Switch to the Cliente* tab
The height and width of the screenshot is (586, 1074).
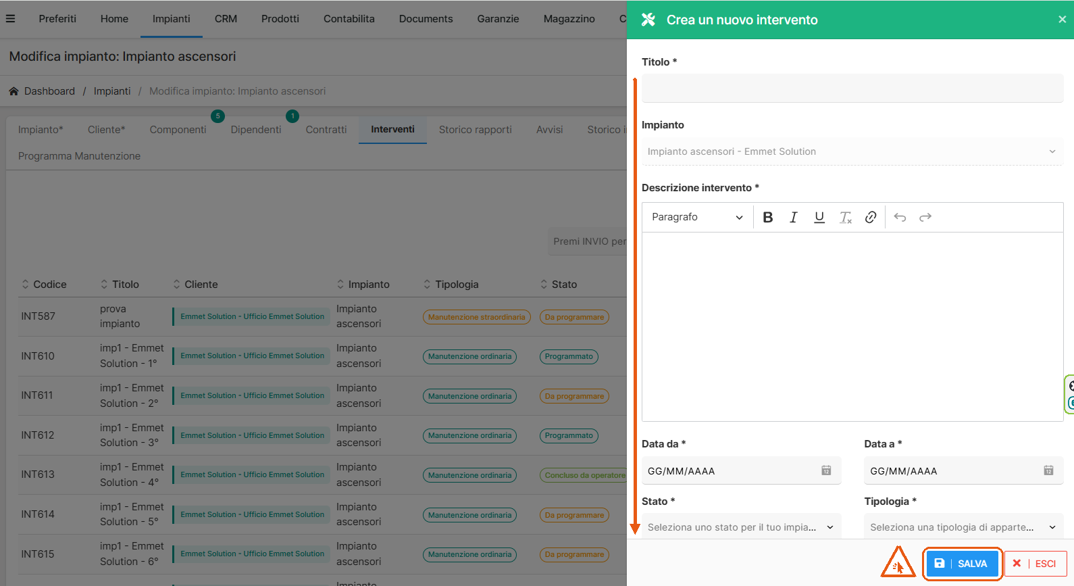click(x=107, y=130)
